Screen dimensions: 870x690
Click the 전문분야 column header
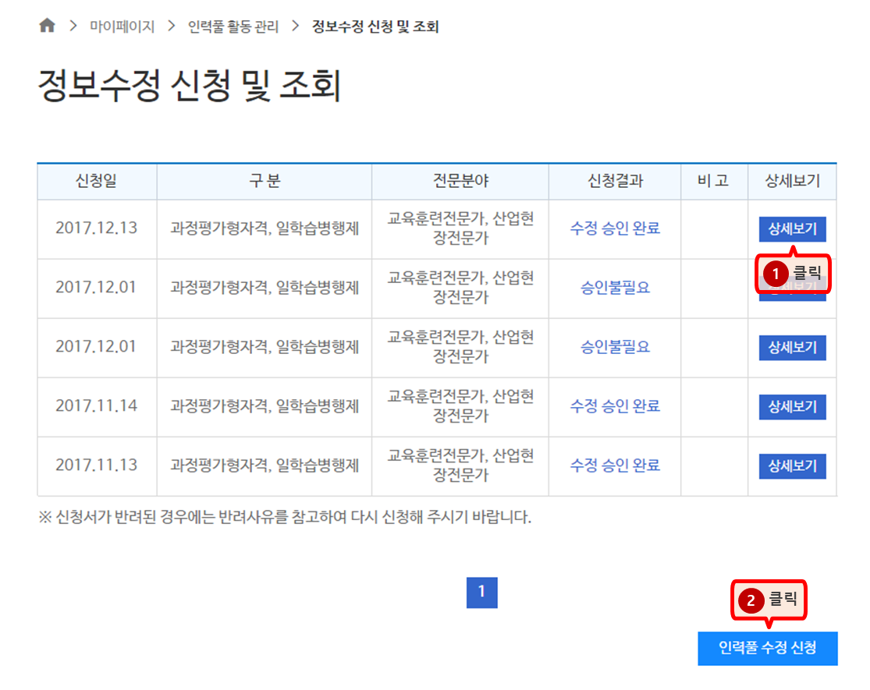pos(460,181)
